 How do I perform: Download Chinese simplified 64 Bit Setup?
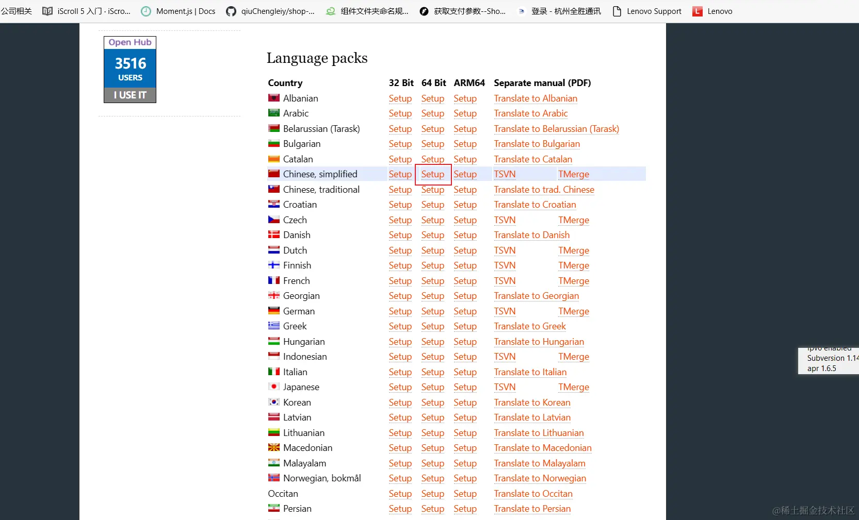pos(433,174)
